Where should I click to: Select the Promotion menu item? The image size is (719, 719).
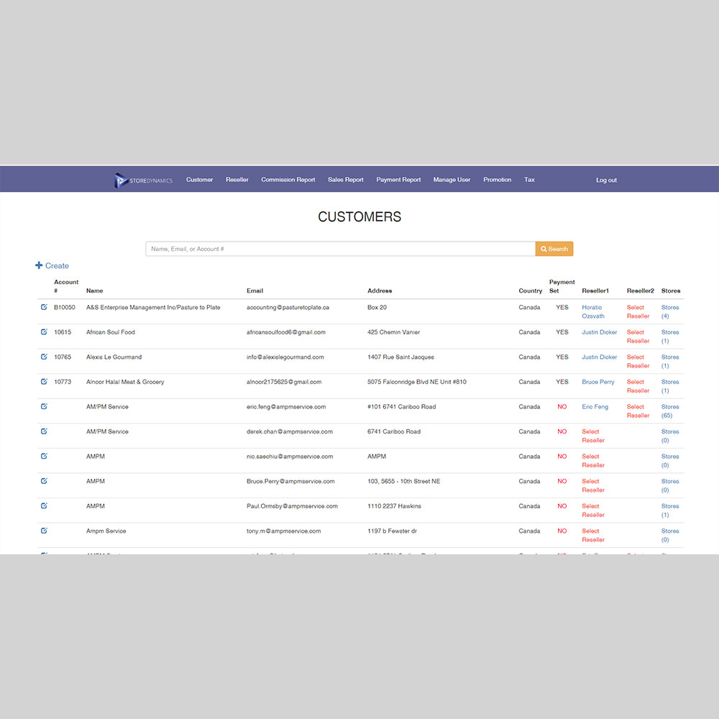(x=497, y=180)
